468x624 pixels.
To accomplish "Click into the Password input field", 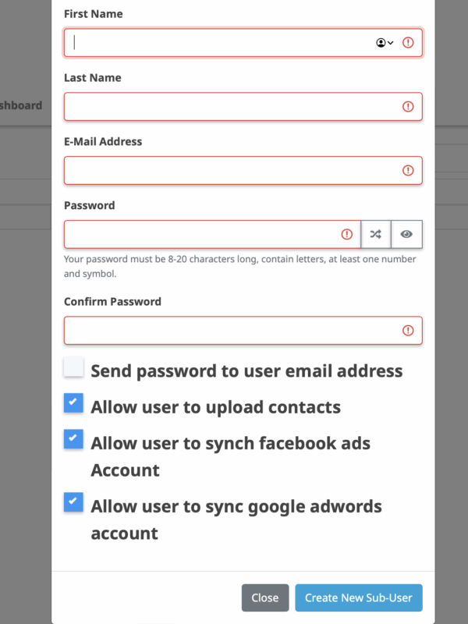I will coord(203,234).
